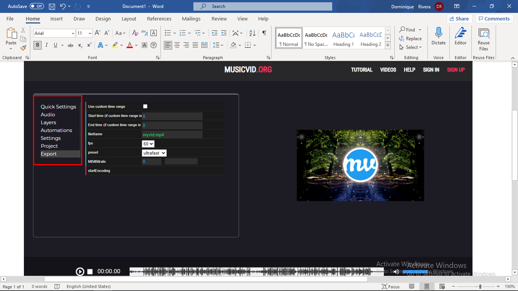Click the Share button
Viewport: 518px width, 291px height.
click(x=459, y=19)
